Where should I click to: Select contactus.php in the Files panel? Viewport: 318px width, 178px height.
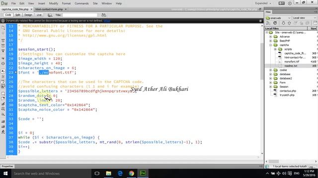coord(288,91)
